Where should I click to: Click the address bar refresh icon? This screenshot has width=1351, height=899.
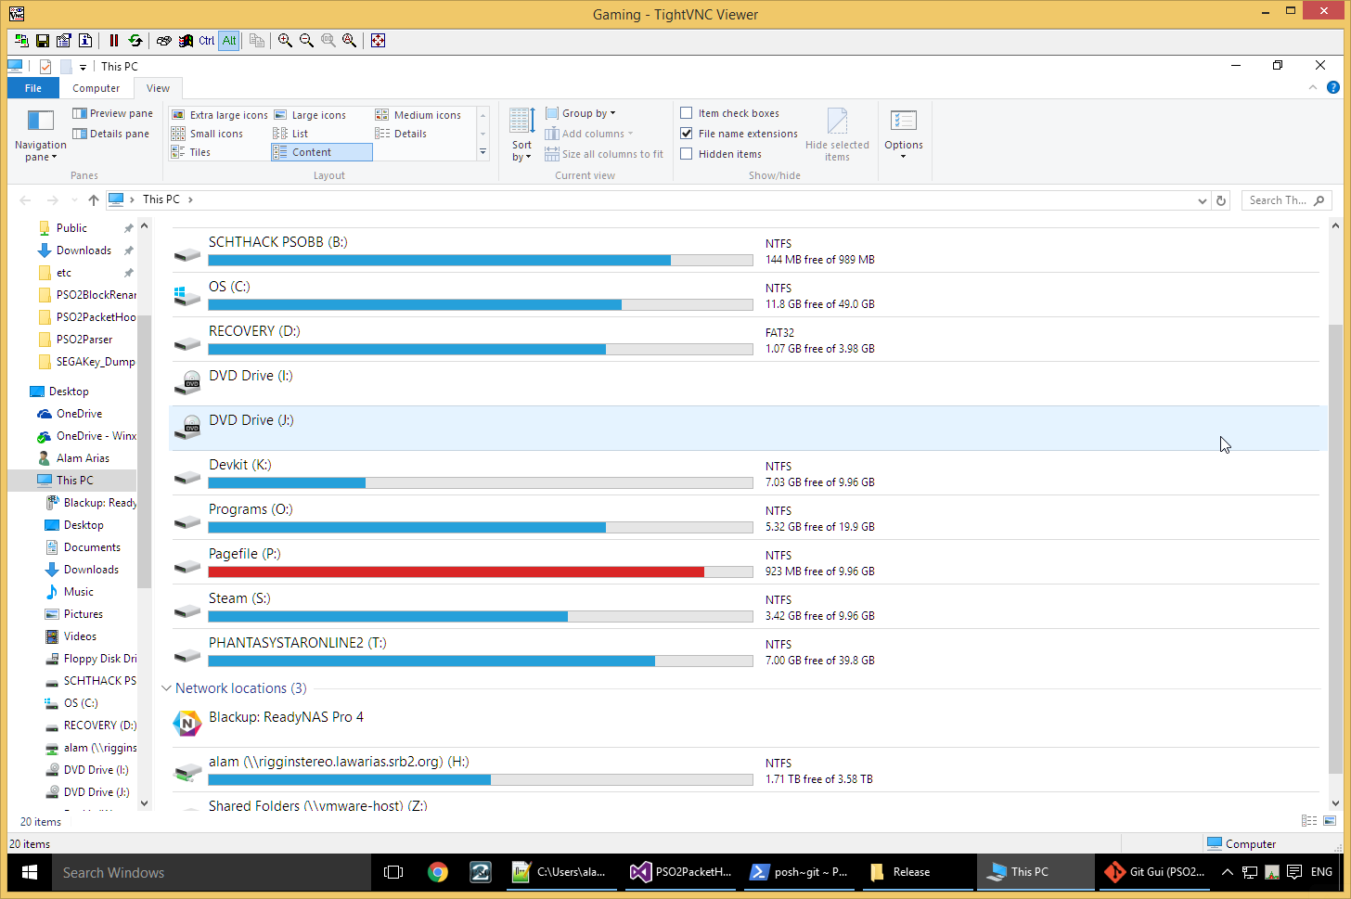coord(1222,200)
